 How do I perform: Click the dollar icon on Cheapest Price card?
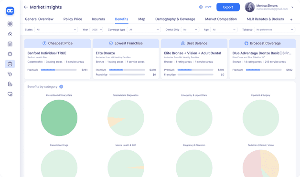pos(44,43)
